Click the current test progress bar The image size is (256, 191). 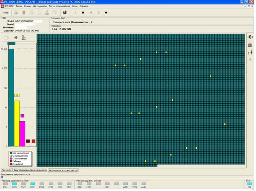(x=127, y=177)
